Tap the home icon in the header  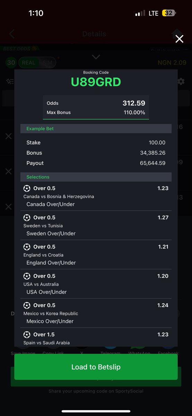point(177,34)
